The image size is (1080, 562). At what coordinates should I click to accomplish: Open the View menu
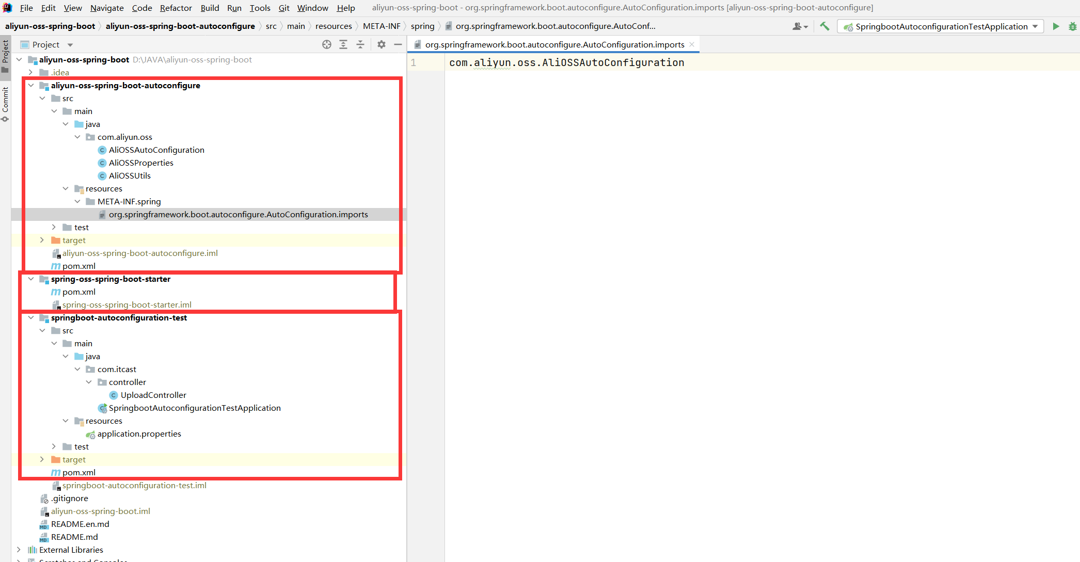coord(73,8)
